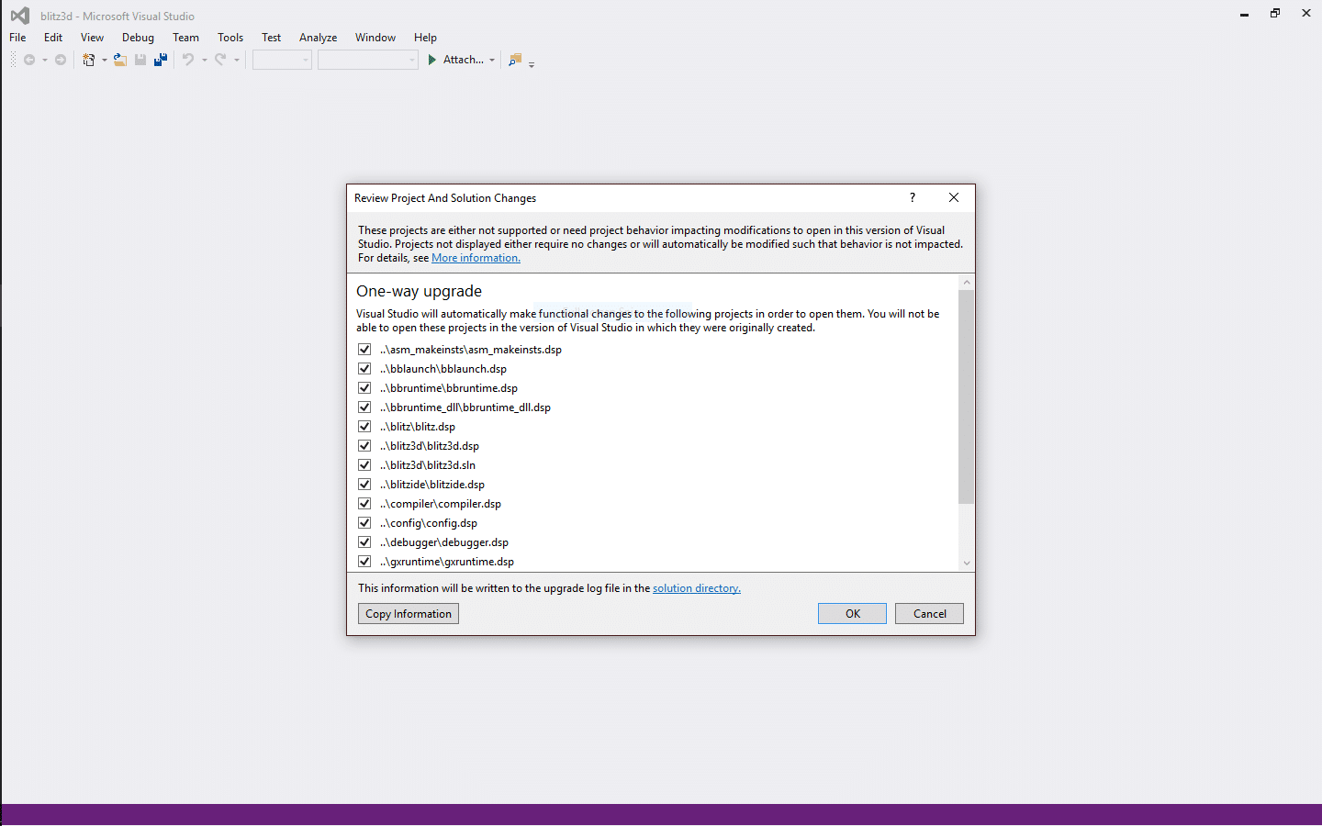Click the 'One-way upgrade' heading text
This screenshot has width=1322, height=826.
pyautogui.click(x=419, y=291)
